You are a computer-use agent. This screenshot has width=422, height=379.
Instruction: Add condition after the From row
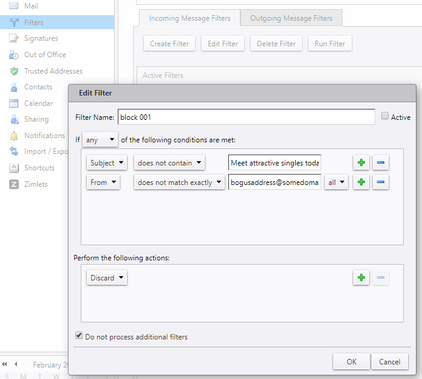[361, 182]
